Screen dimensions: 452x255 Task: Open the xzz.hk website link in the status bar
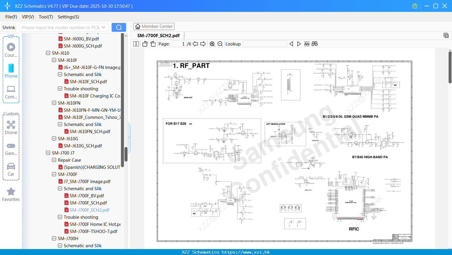click(246, 252)
